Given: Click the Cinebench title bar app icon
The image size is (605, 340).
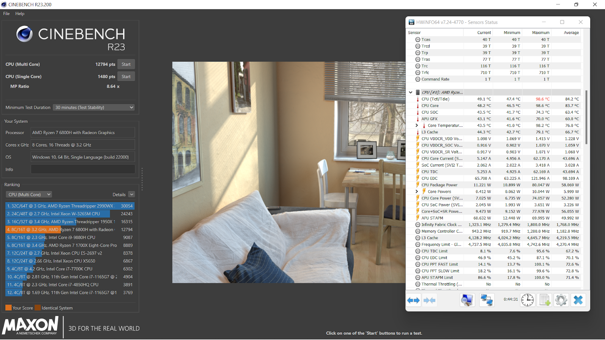Looking at the screenshot, I should click(x=4, y=5).
